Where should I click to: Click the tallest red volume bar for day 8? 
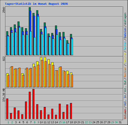click(x=33, y=104)
